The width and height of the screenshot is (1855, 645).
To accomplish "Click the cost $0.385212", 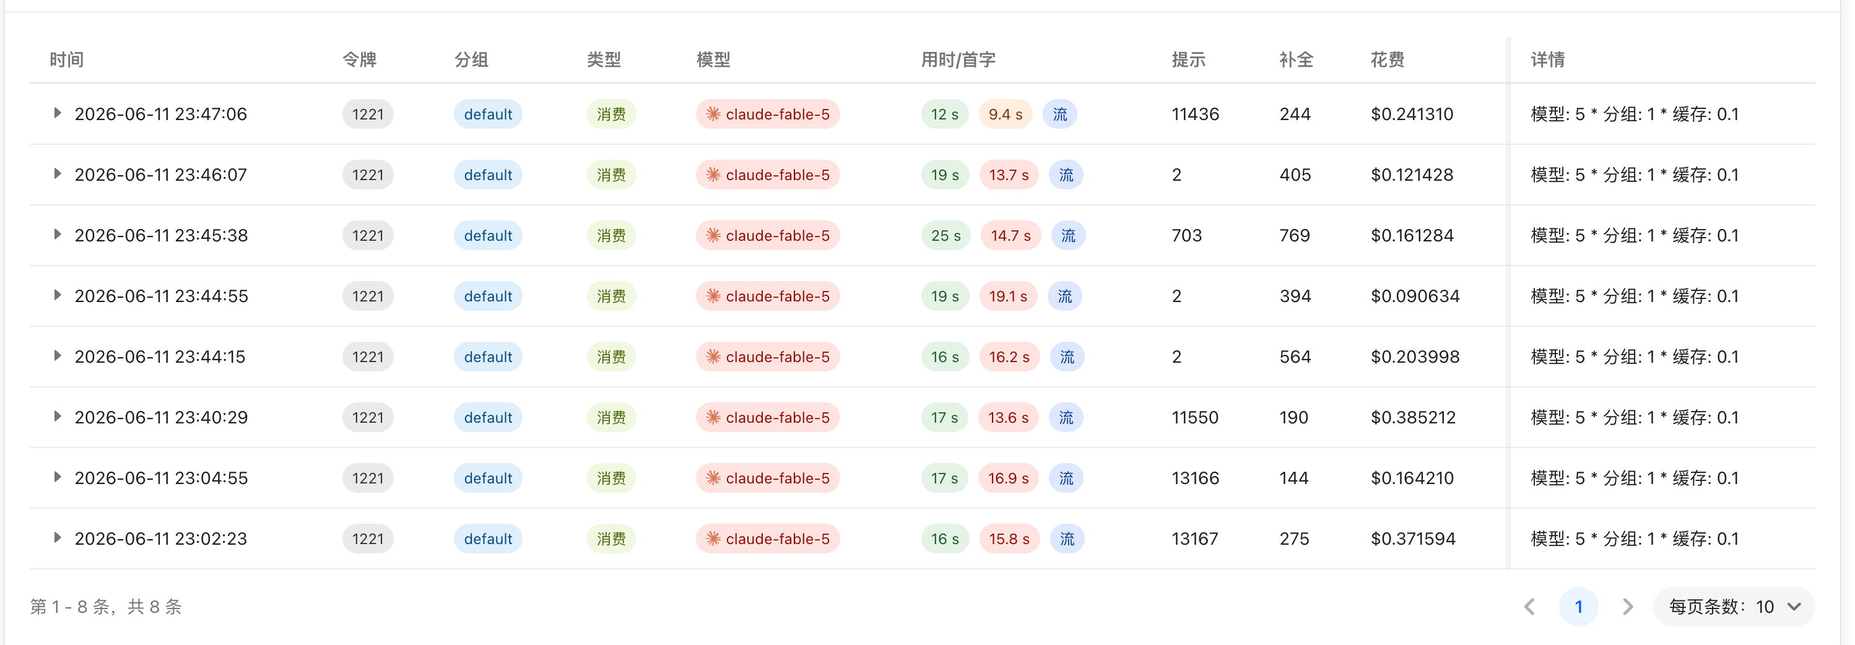I will click(1413, 418).
